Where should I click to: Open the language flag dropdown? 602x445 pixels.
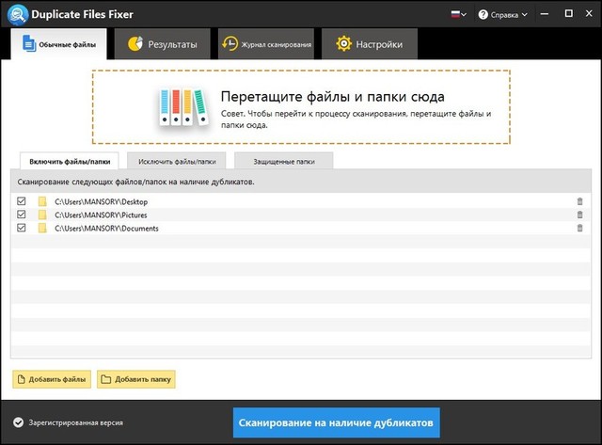(458, 15)
